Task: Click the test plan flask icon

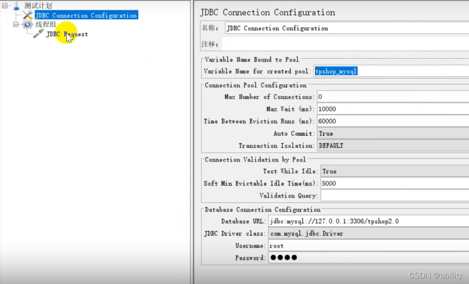Action: coord(16,6)
